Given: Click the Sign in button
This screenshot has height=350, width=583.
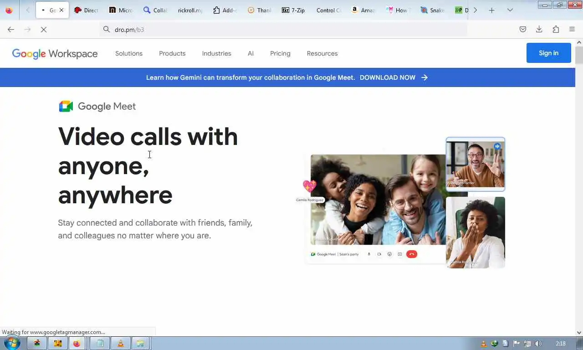Looking at the screenshot, I should [x=548, y=53].
